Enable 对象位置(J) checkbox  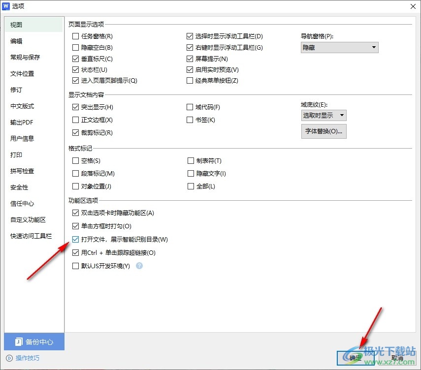76,186
